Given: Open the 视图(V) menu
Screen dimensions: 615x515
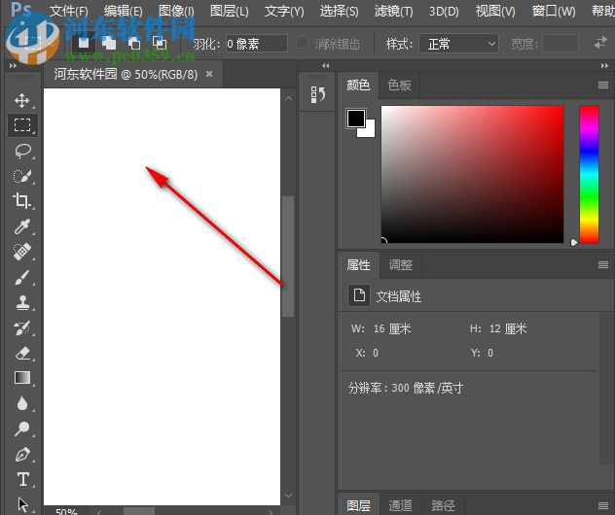Looking at the screenshot, I should click(495, 11).
